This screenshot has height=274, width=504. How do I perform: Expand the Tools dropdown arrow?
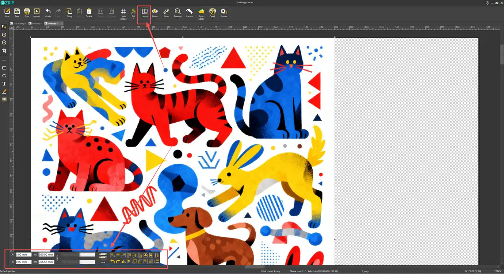tap(166, 19)
